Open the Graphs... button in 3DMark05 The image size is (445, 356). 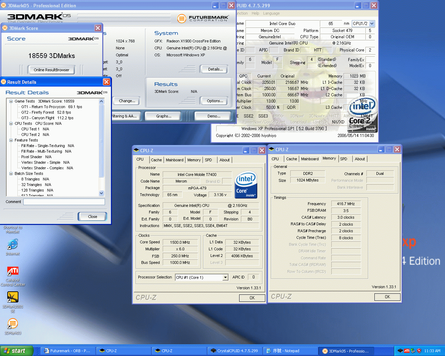click(x=163, y=116)
